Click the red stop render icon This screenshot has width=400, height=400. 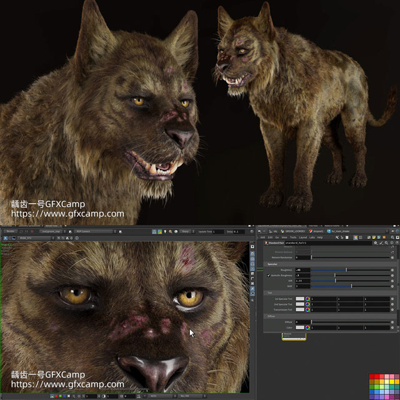32,232
